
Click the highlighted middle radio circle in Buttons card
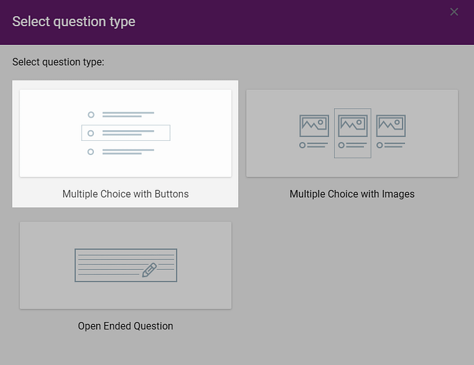pyautogui.click(x=91, y=133)
